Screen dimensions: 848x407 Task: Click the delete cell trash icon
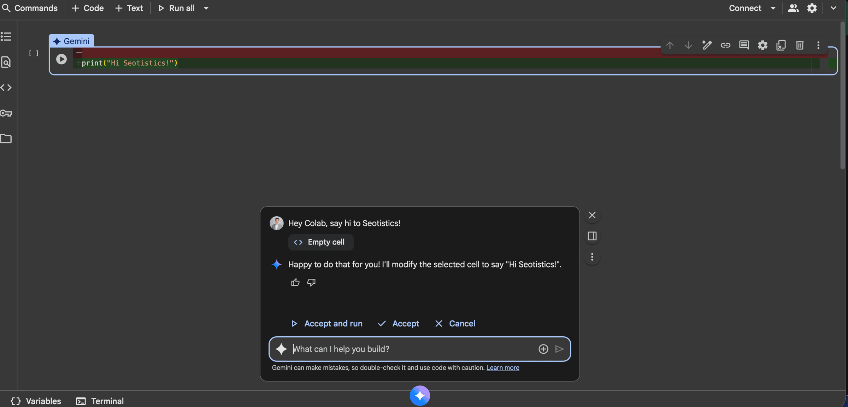tap(800, 45)
